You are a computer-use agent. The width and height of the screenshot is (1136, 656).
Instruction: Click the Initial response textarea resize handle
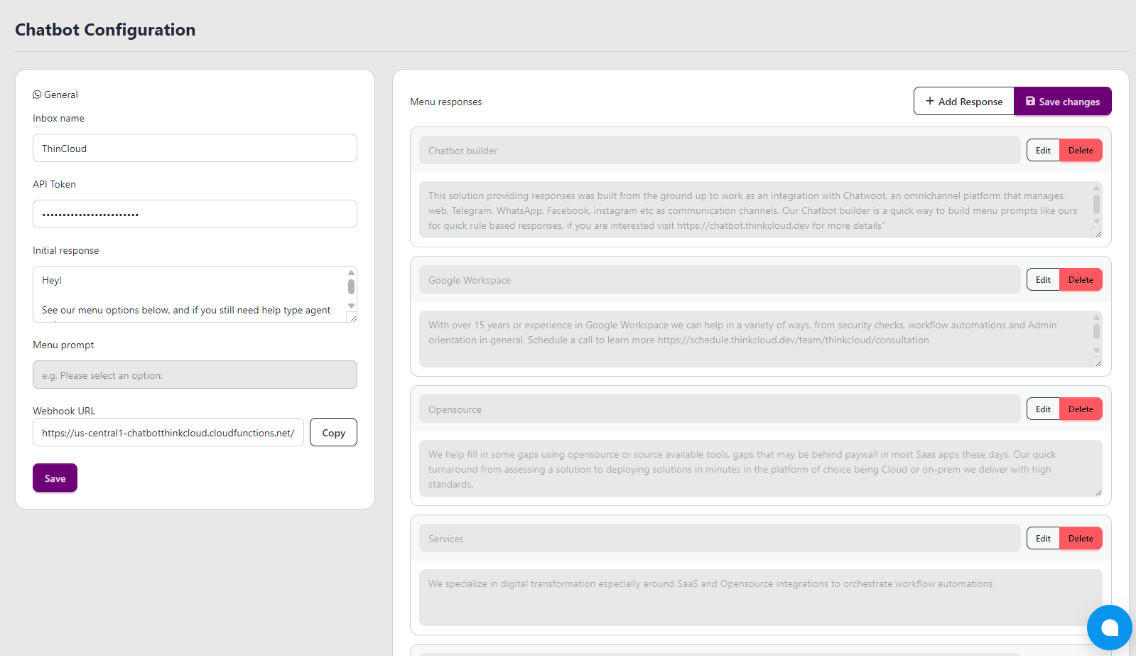click(352, 317)
